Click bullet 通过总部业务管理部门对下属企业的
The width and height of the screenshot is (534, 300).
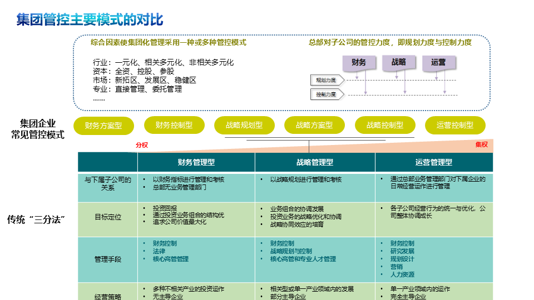click(438, 179)
